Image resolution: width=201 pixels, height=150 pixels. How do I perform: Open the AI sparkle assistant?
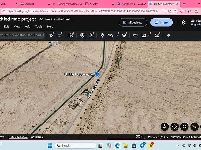click(169, 35)
